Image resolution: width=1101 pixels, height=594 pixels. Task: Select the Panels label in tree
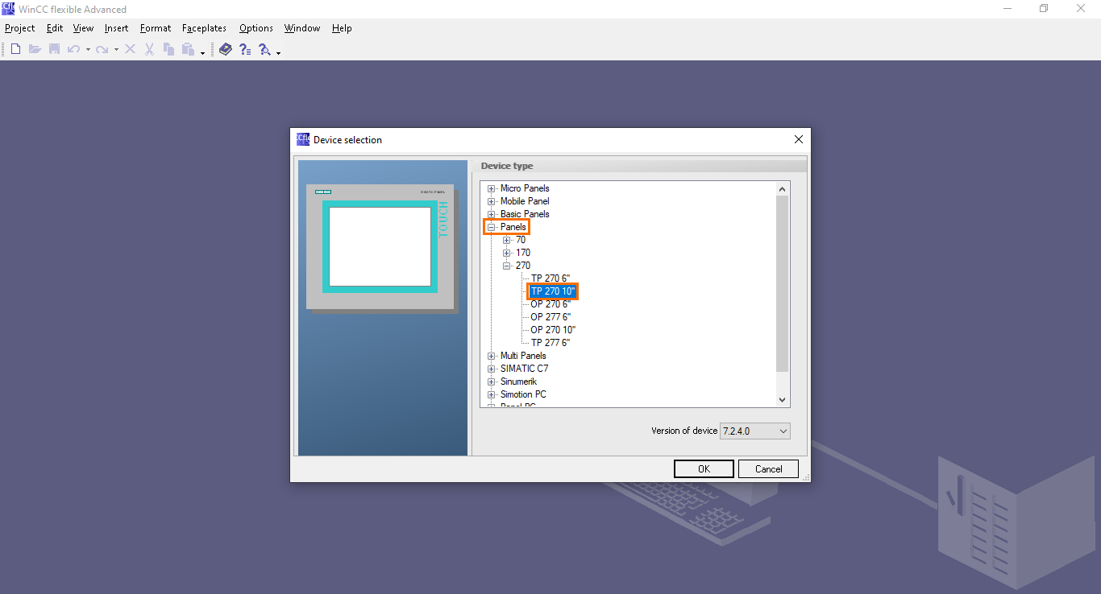point(513,227)
